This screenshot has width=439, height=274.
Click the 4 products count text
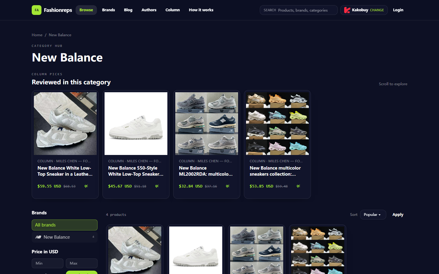116,215
